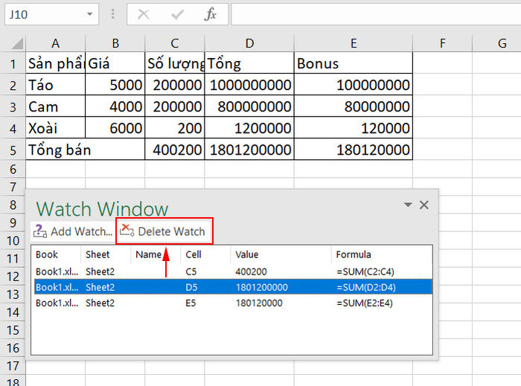Click cell A2 containing Táo
The image size is (521, 386).
click(56, 85)
